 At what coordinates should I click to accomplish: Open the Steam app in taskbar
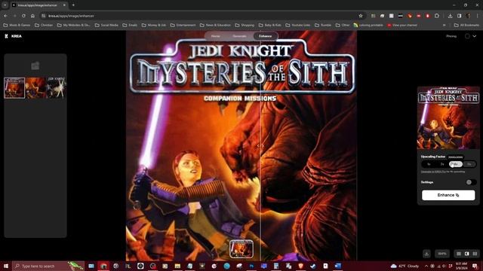pos(313,266)
